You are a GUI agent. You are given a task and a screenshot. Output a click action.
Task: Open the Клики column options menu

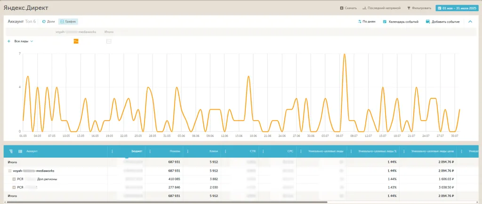coord(187,151)
